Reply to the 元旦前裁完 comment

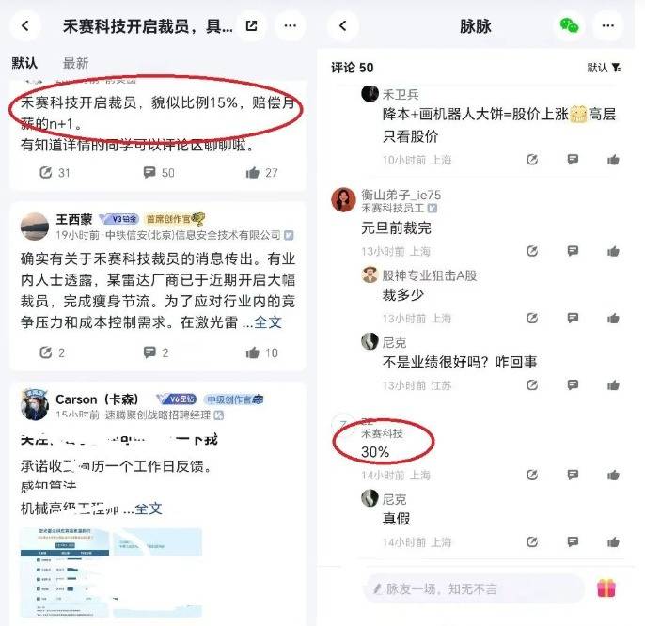573,250
